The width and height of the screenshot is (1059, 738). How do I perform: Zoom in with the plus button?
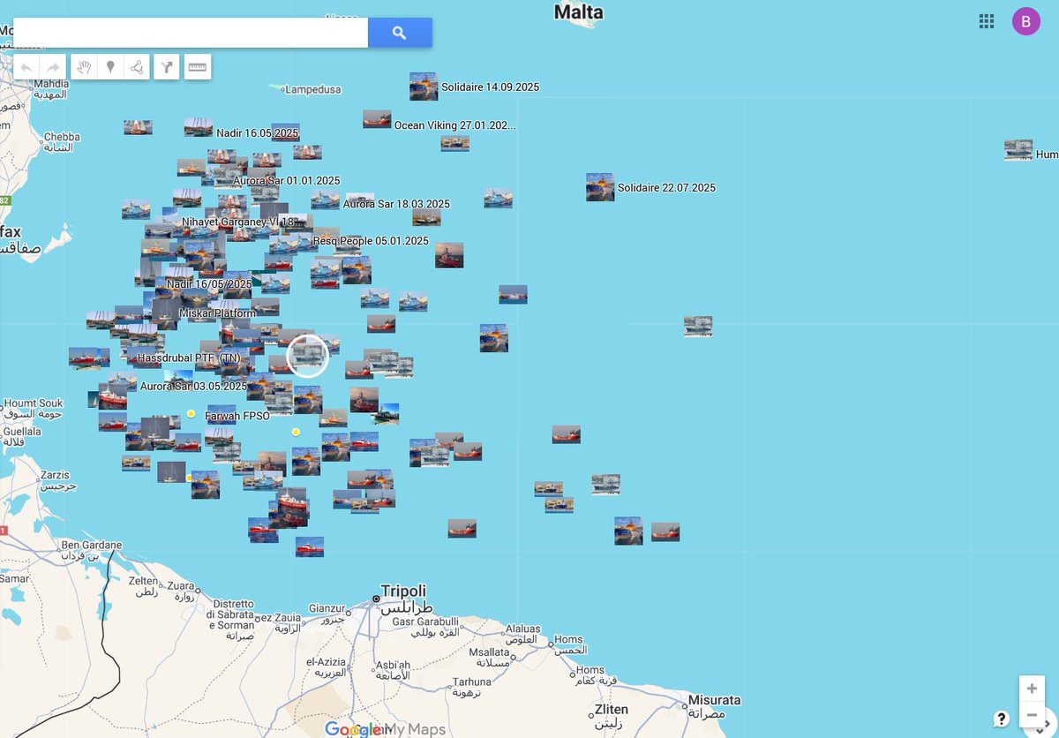coord(1032,689)
